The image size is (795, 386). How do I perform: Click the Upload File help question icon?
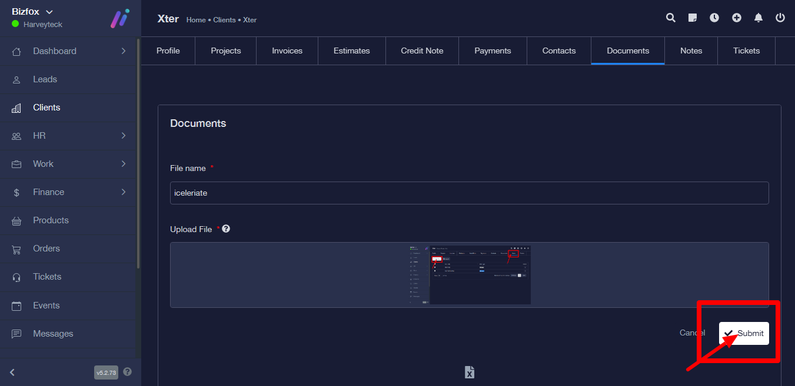click(226, 229)
